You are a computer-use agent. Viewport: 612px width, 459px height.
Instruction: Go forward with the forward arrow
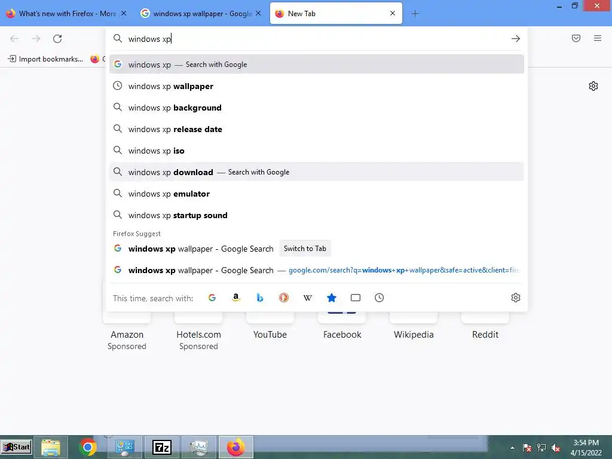click(36, 39)
